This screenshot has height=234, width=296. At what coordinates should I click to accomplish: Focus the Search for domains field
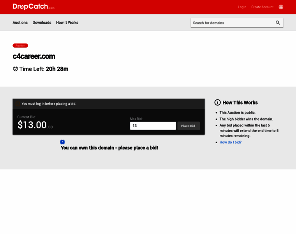232,23
